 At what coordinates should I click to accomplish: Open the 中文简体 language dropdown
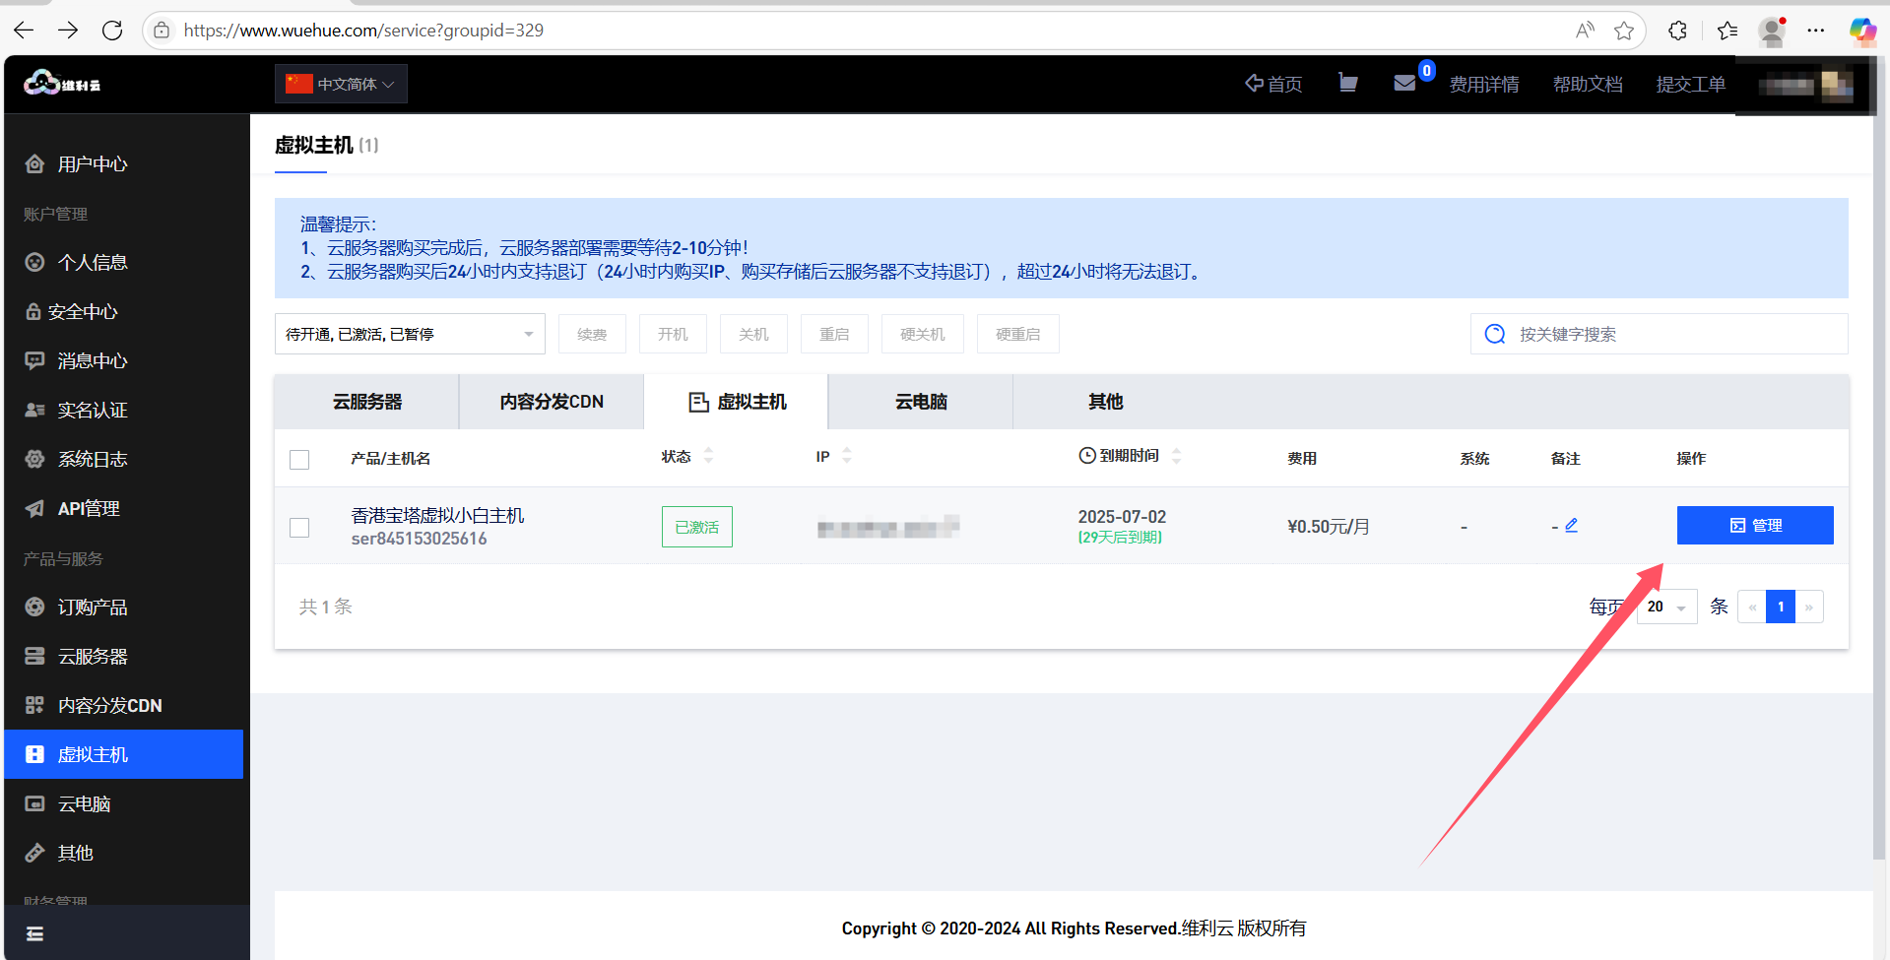[x=341, y=84]
